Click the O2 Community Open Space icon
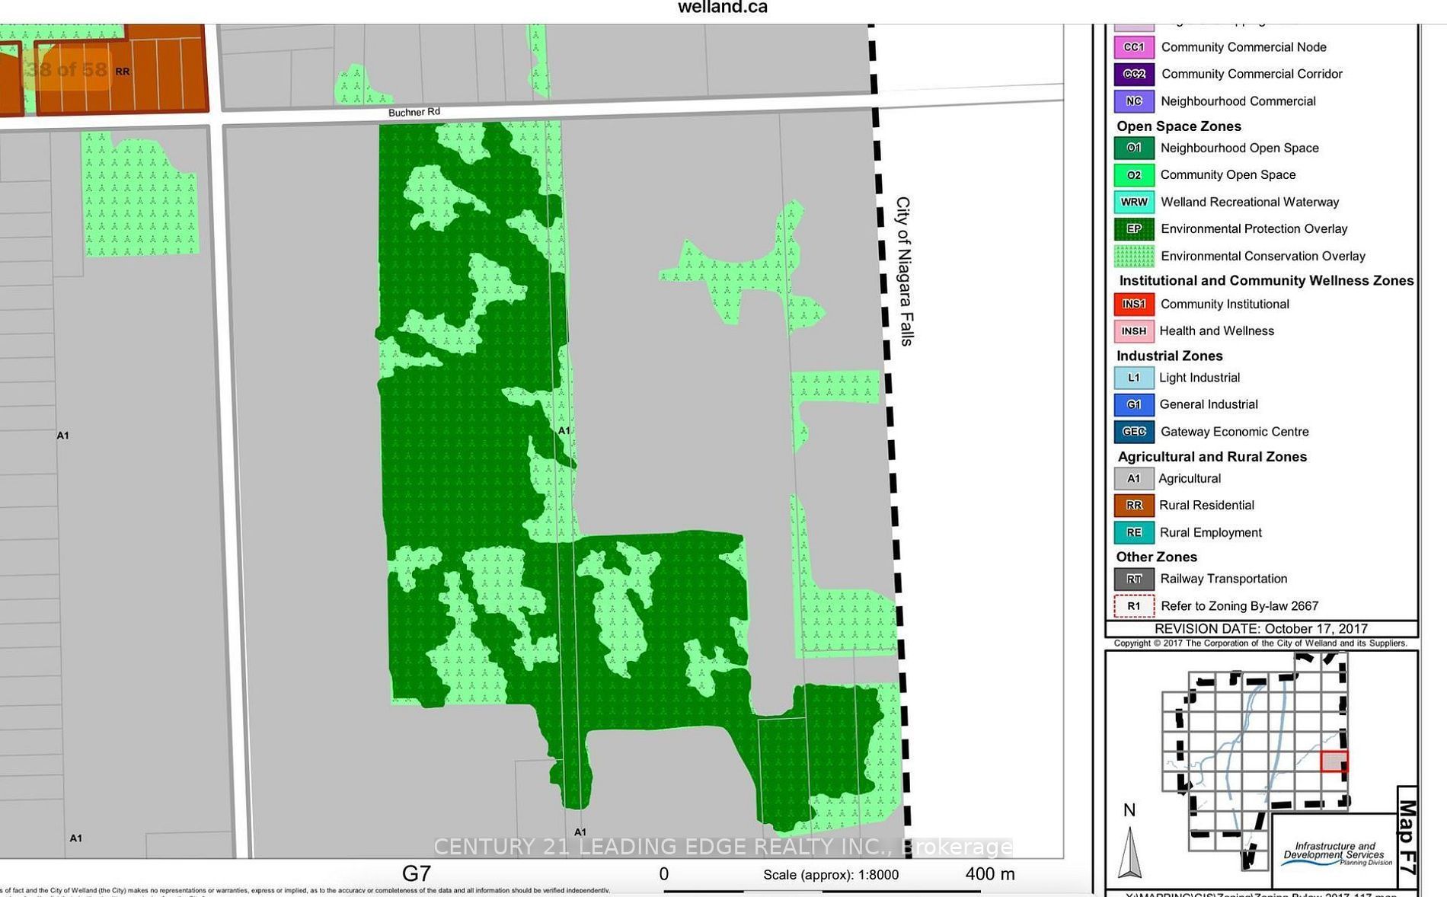The height and width of the screenshot is (897, 1447). point(1134,175)
